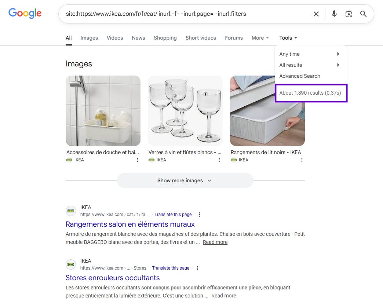
Task: Open Rangements salon en éléments muraux result
Action: [130, 224]
